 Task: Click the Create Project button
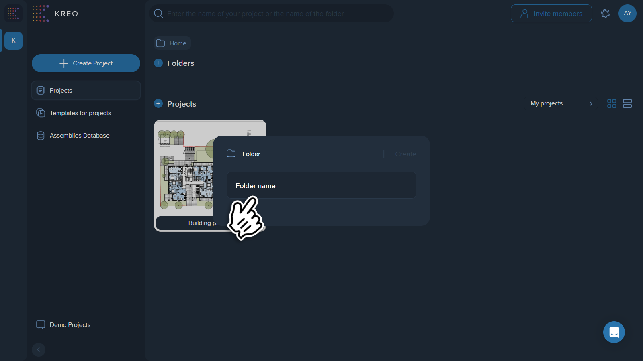(x=86, y=63)
